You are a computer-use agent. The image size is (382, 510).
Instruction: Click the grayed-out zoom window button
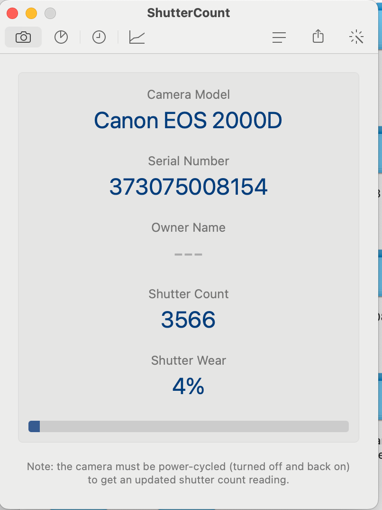pos(50,13)
